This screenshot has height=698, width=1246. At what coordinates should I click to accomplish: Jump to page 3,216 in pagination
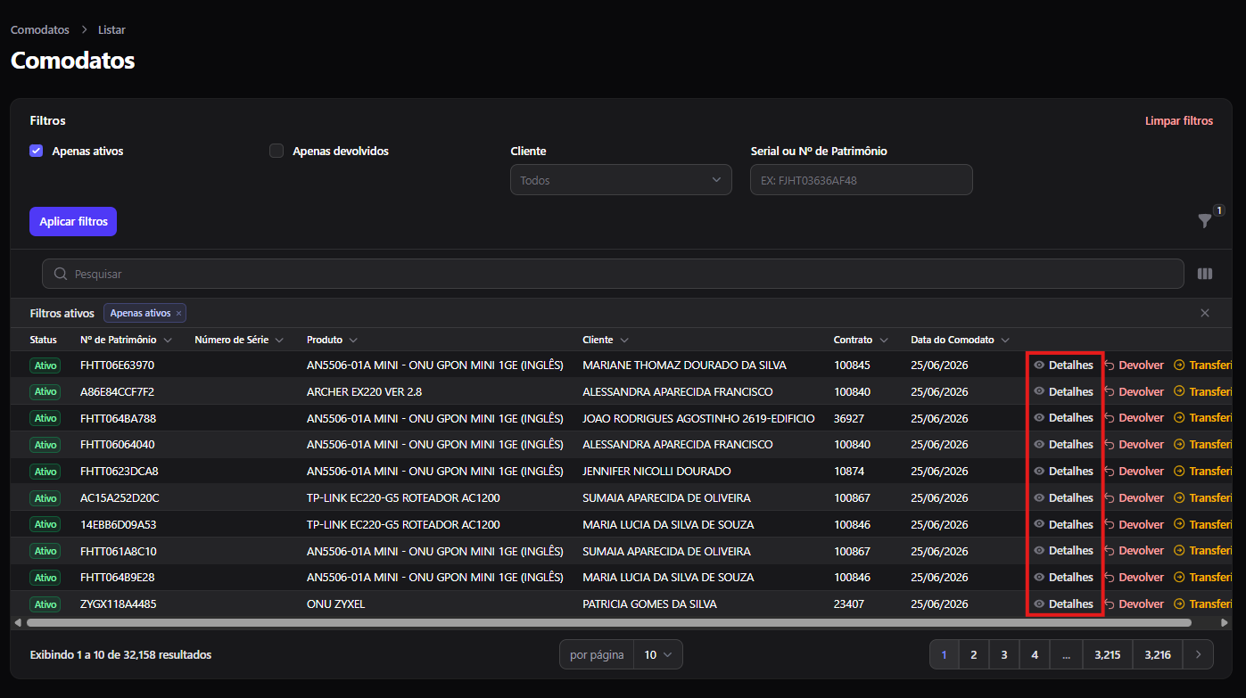coord(1158,655)
